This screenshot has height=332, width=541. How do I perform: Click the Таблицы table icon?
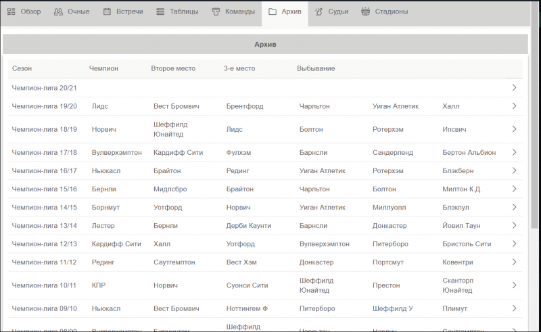coord(160,11)
